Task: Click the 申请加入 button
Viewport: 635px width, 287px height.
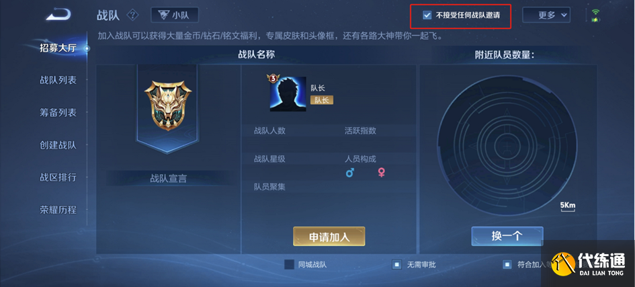Action: click(329, 237)
